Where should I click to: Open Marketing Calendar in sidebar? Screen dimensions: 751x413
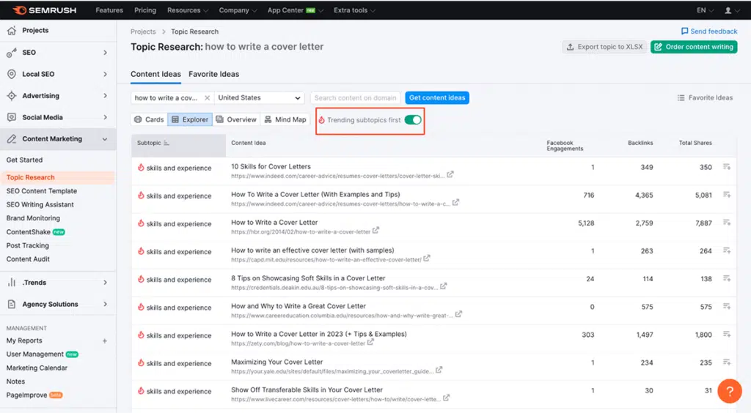[37, 368]
